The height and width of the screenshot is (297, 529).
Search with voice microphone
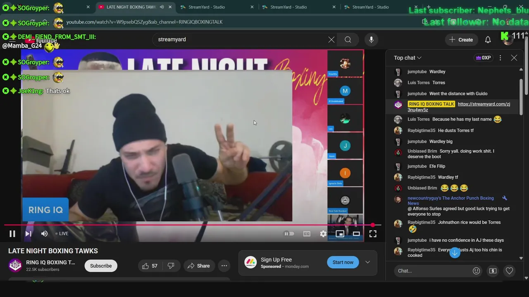371,40
